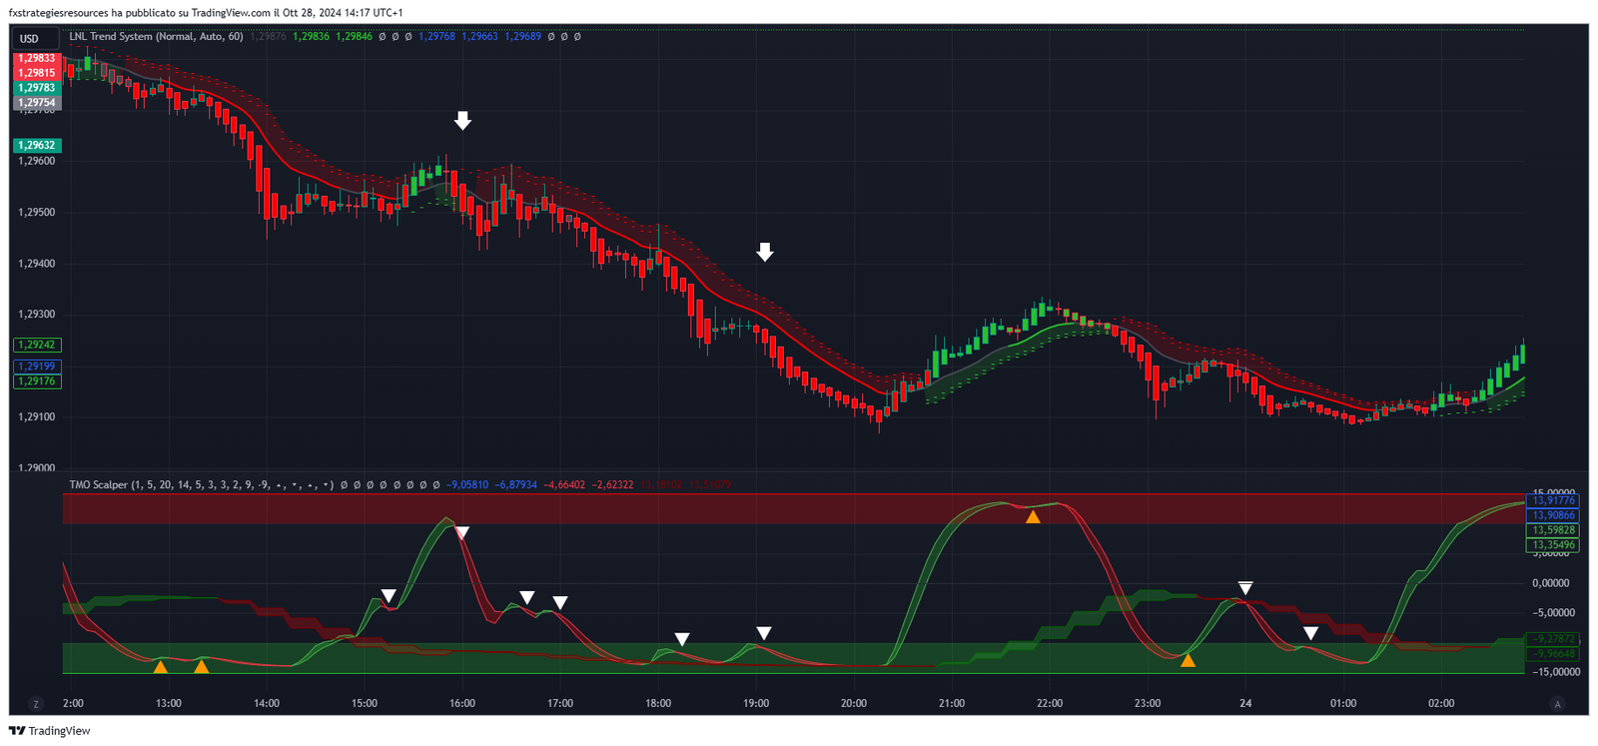The height and width of the screenshot is (746, 1598).
Task: Click the green 1,29632 price label
Action: 37,145
